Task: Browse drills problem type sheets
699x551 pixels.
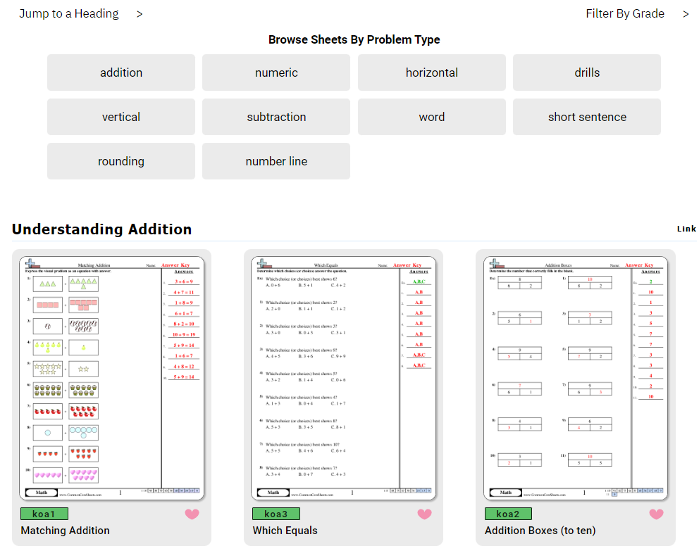Action: click(x=587, y=72)
